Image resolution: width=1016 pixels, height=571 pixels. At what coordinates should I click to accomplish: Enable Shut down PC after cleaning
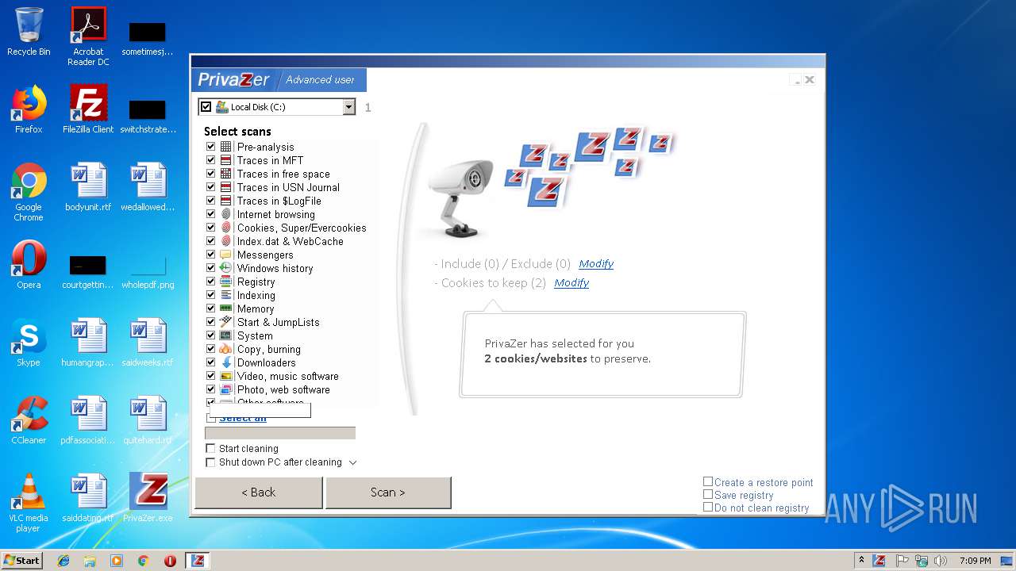point(210,462)
